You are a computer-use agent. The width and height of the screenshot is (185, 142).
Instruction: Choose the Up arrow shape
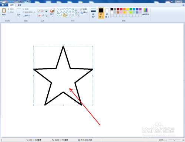[x=76, y=13]
